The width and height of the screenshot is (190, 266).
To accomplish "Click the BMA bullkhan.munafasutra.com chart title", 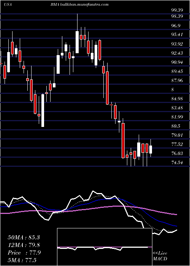I will (79, 5).
